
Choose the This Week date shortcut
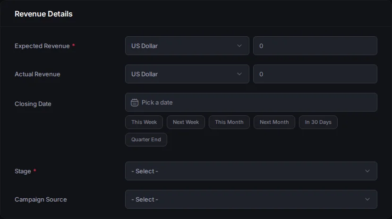coord(144,122)
